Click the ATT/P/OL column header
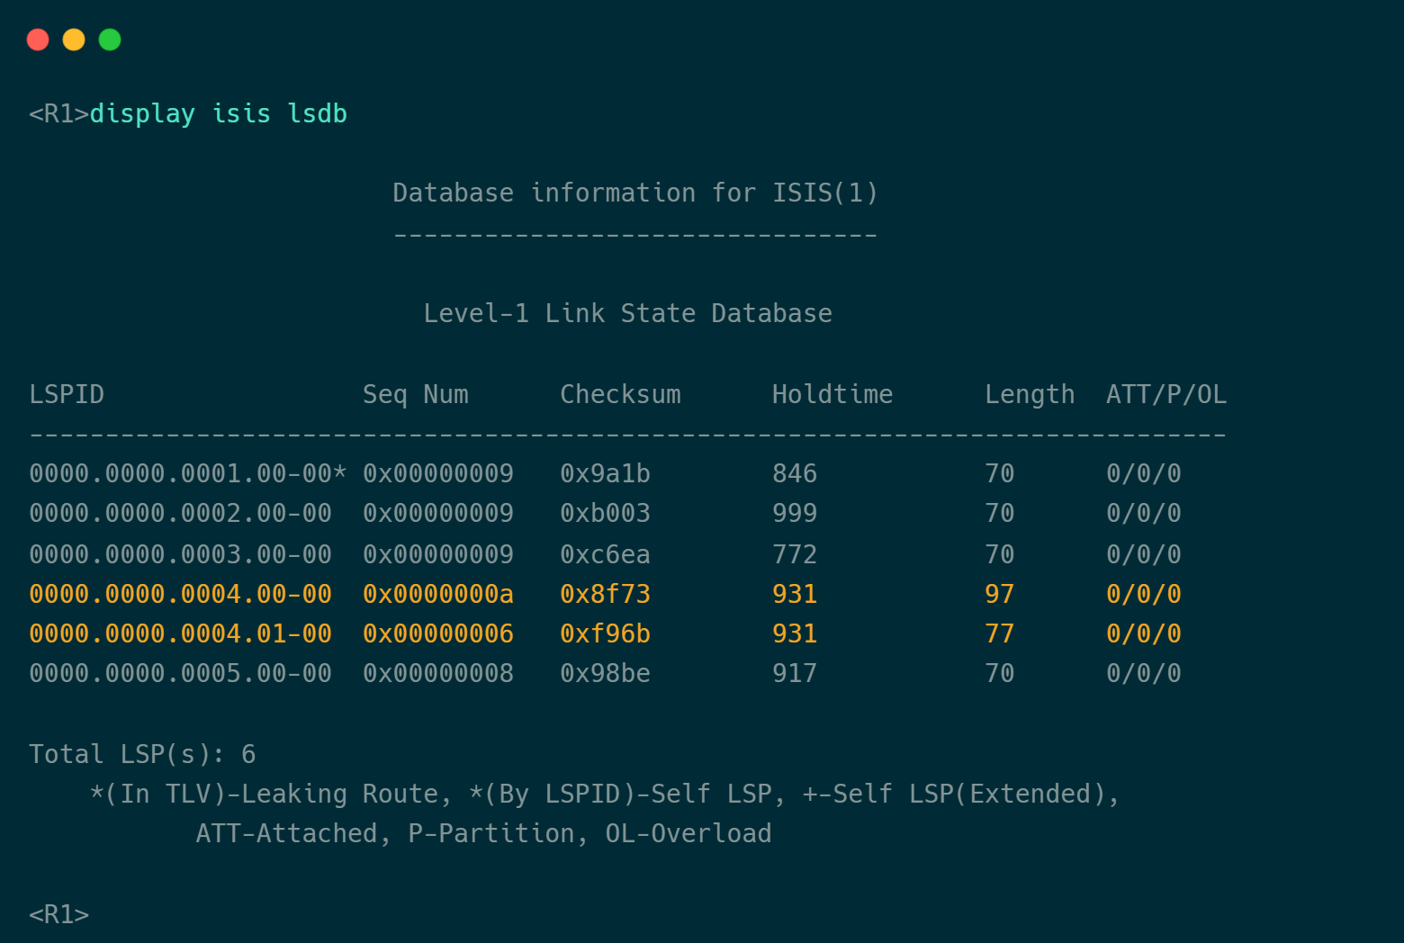This screenshot has height=943, width=1404. tap(1165, 395)
